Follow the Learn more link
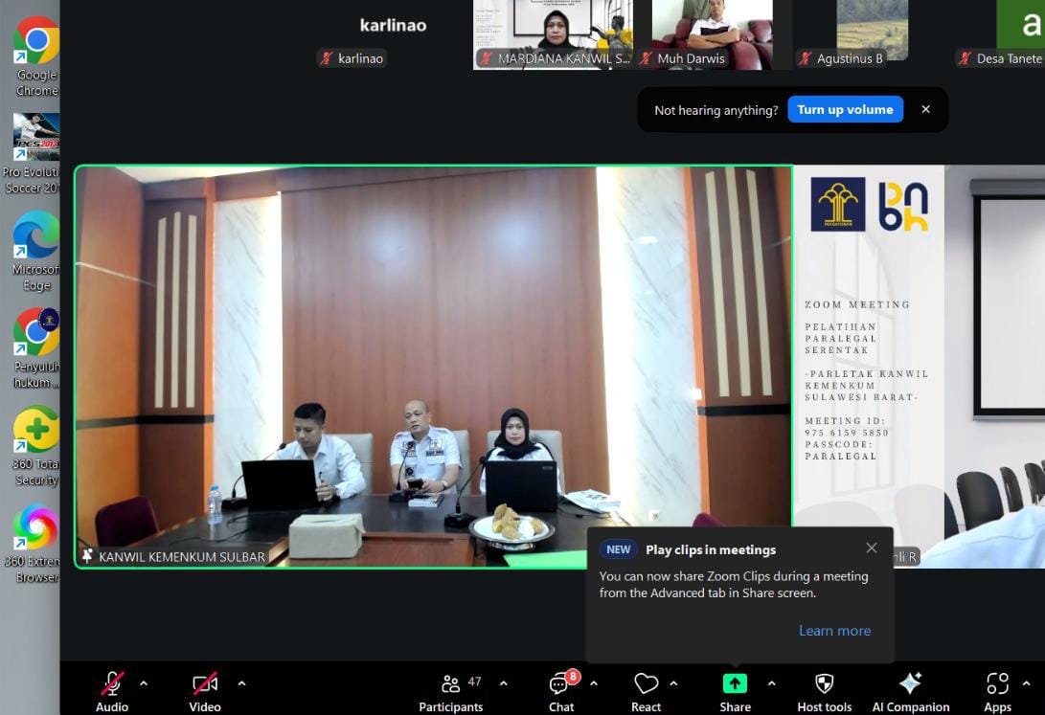This screenshot has width=1045, height=715. [x=834, y=631]
